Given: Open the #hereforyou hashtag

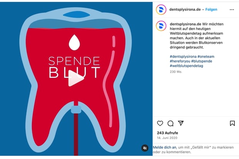Looking at the screenshot, I should click(x=180, y=61).
